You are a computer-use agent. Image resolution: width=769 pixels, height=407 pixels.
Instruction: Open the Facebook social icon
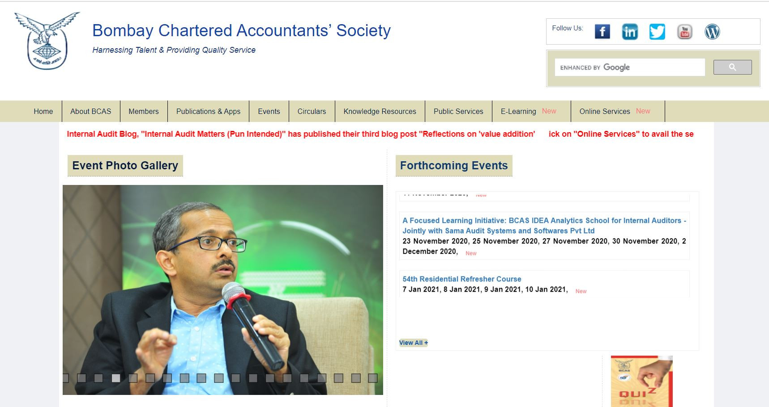pyautogui.click(x=602, y=32)
